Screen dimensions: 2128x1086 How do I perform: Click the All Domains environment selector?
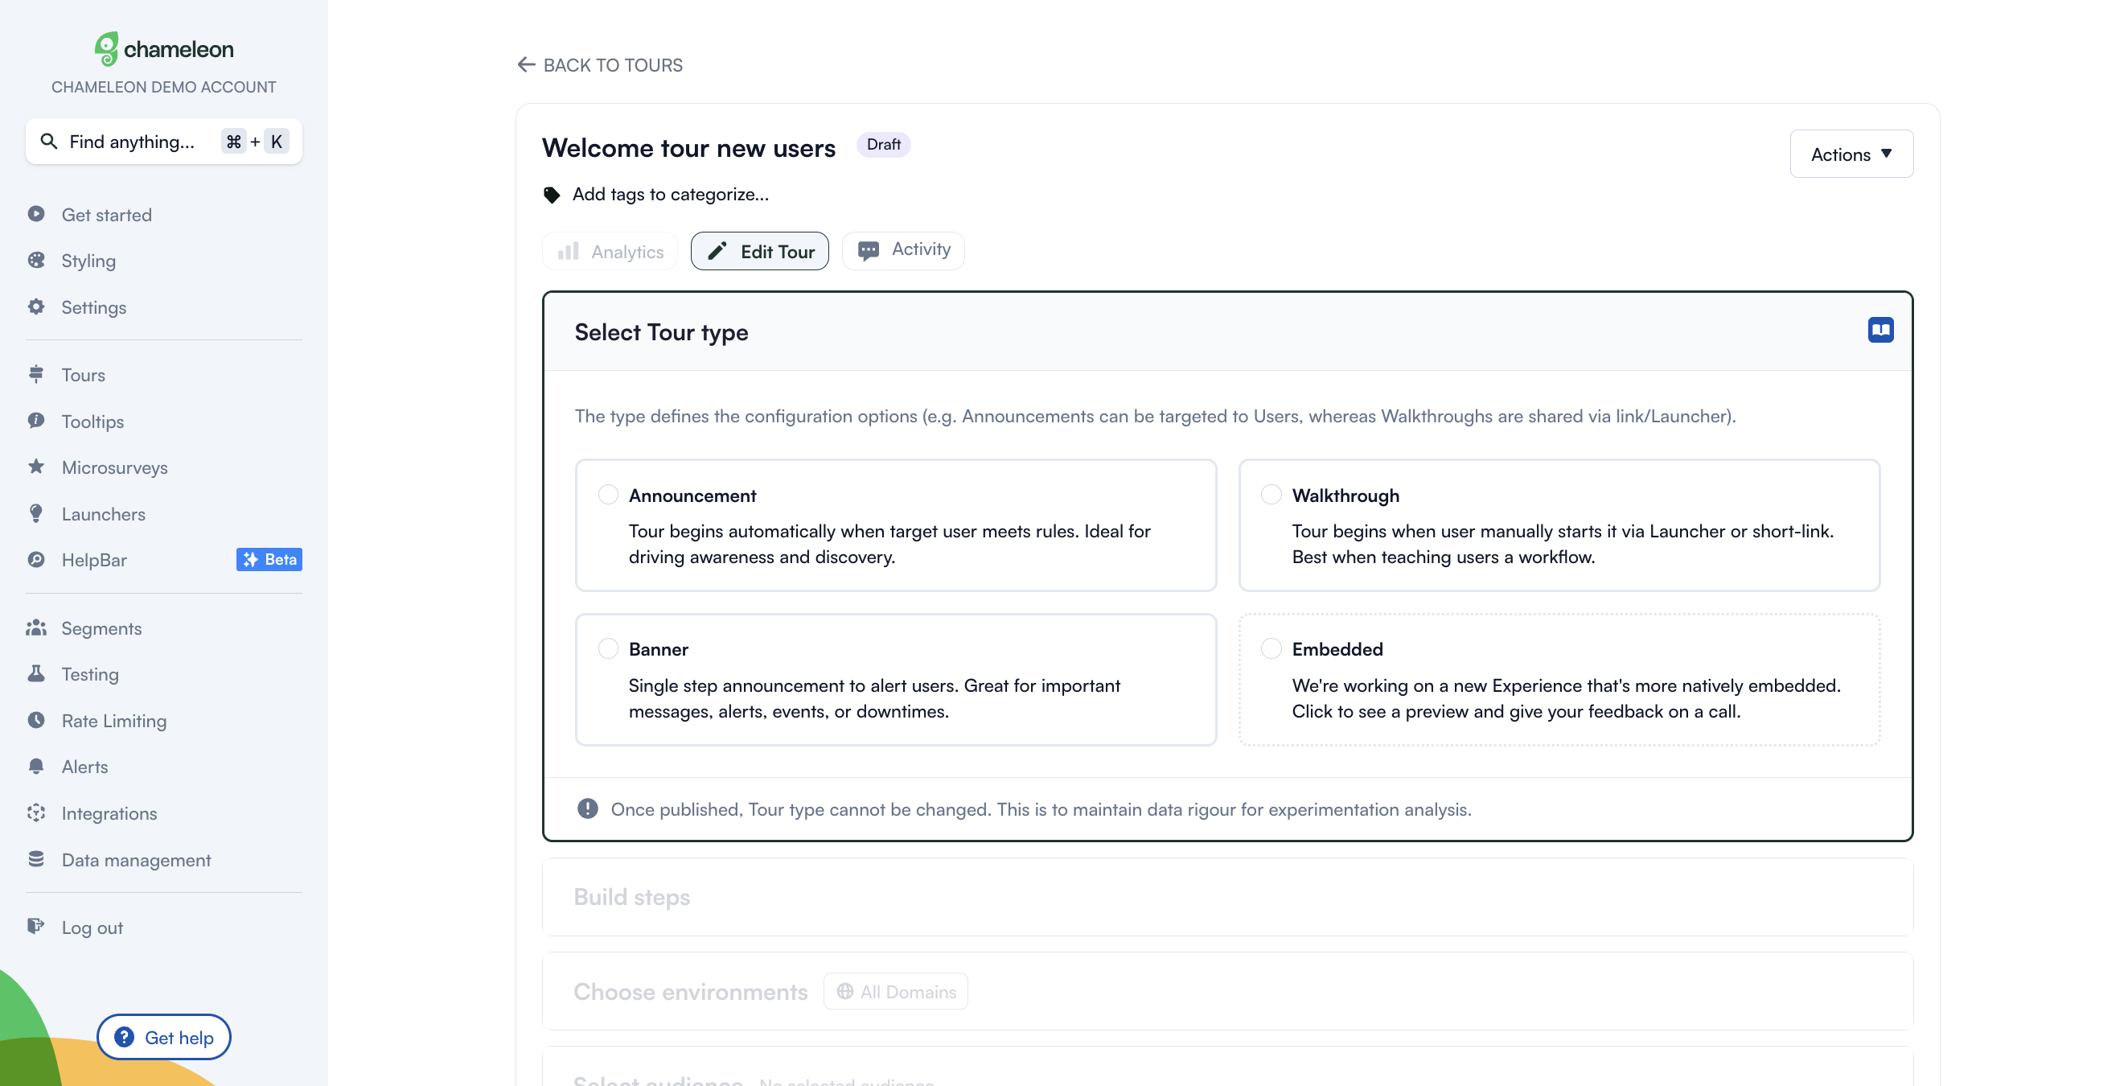click(x=896, y=992)
